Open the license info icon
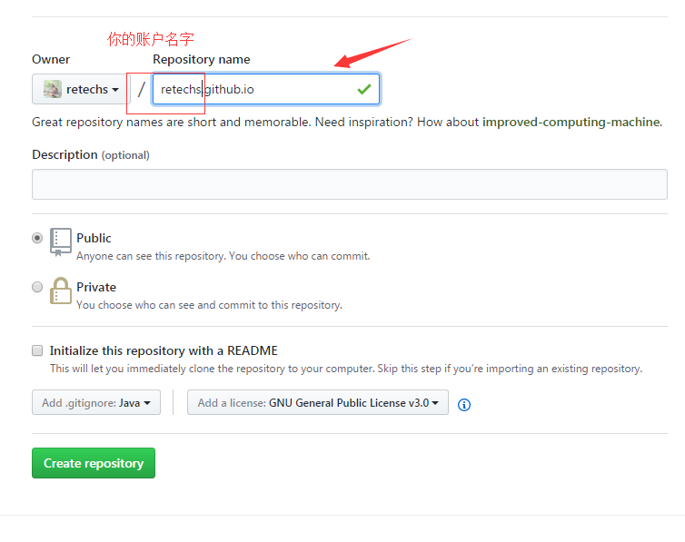 [x=464, y=404]
